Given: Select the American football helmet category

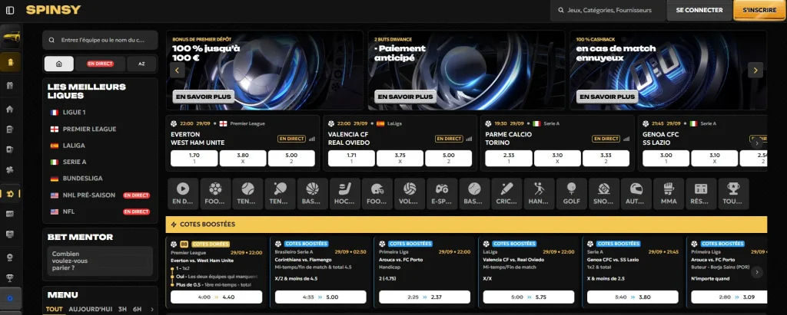Looking at the screenshot, I should [377, 193].
